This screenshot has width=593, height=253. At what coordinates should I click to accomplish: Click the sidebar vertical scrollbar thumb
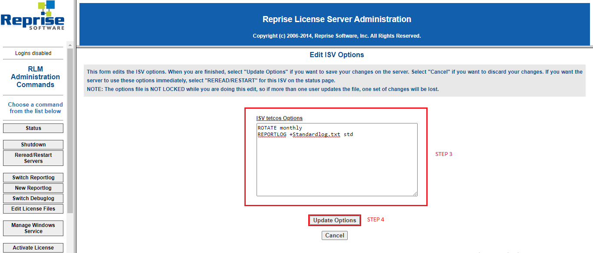point(70,130)
